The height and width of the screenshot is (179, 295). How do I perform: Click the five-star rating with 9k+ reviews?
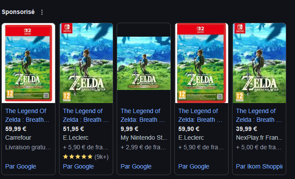[x=86, y=157]
